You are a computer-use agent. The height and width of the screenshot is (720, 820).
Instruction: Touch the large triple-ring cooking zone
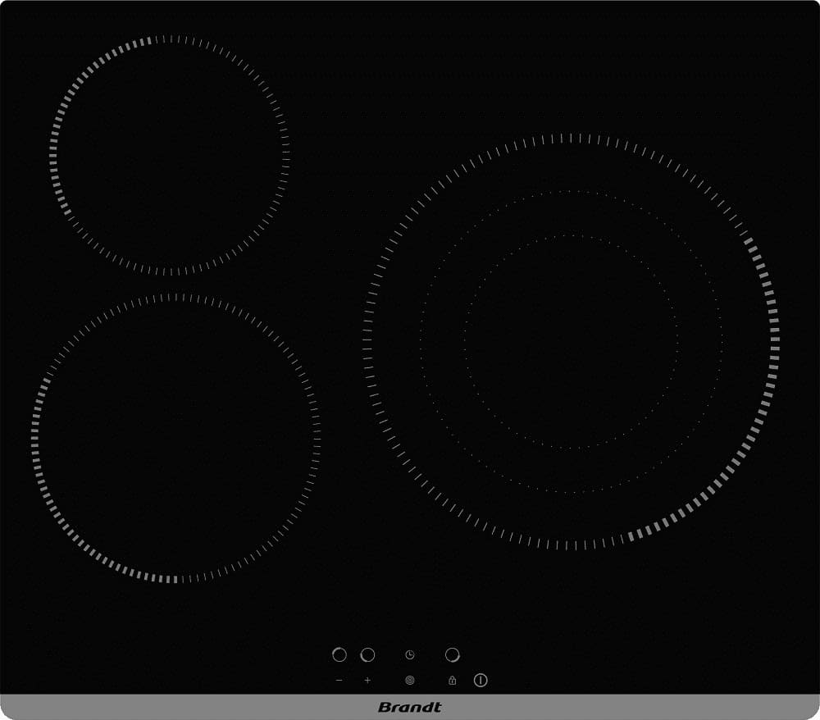coord(571,342)
